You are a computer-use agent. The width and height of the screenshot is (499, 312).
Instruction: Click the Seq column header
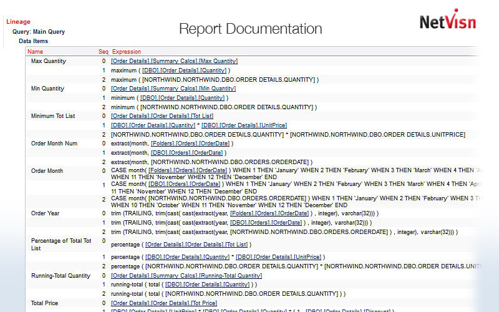(x=103, y=52)
